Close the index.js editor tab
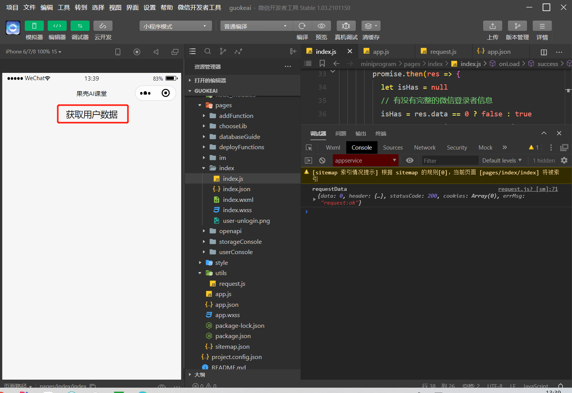572x393 pixels. click(350, 52)
